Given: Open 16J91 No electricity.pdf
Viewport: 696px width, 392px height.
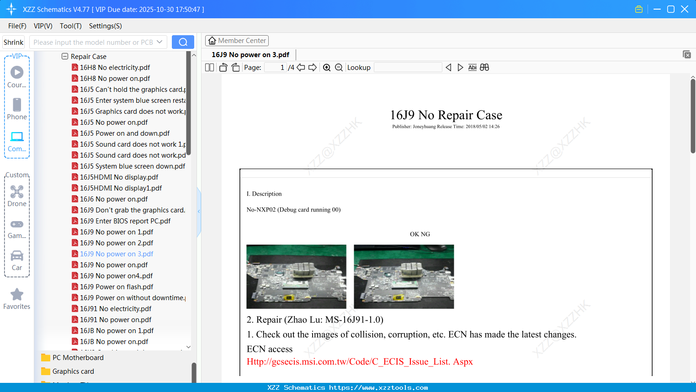Looking at the screenshot, I should click(x=116, y=309).
